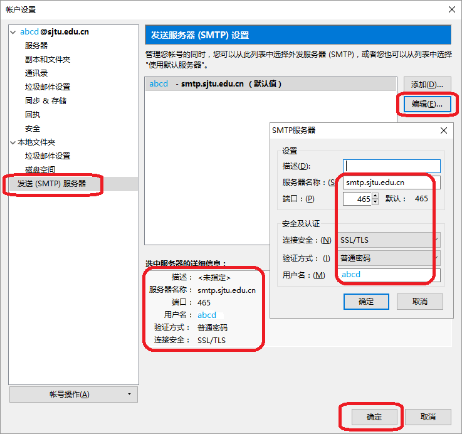Collapse the abcd@sjtu.edu.cn account tree
The image size is (462, 434).
(x=13, y=32)
